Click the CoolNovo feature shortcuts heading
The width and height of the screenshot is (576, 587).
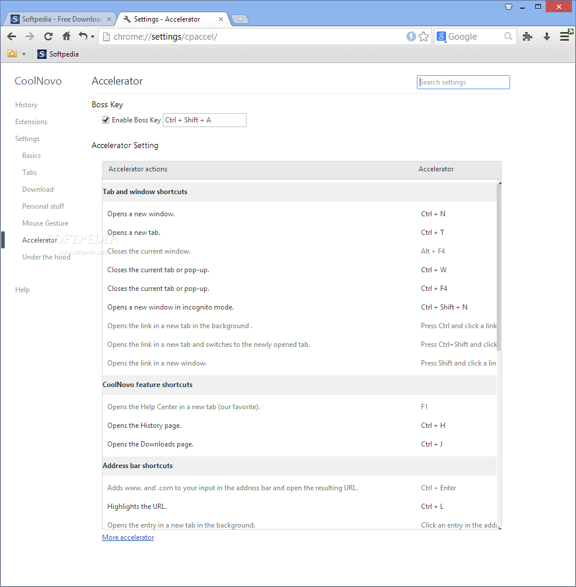coord(147,385)
